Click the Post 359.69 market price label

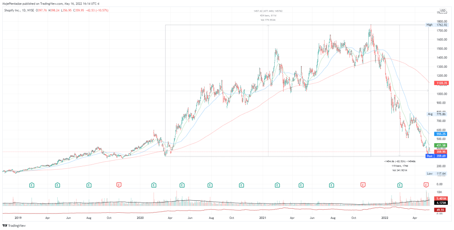438,156
